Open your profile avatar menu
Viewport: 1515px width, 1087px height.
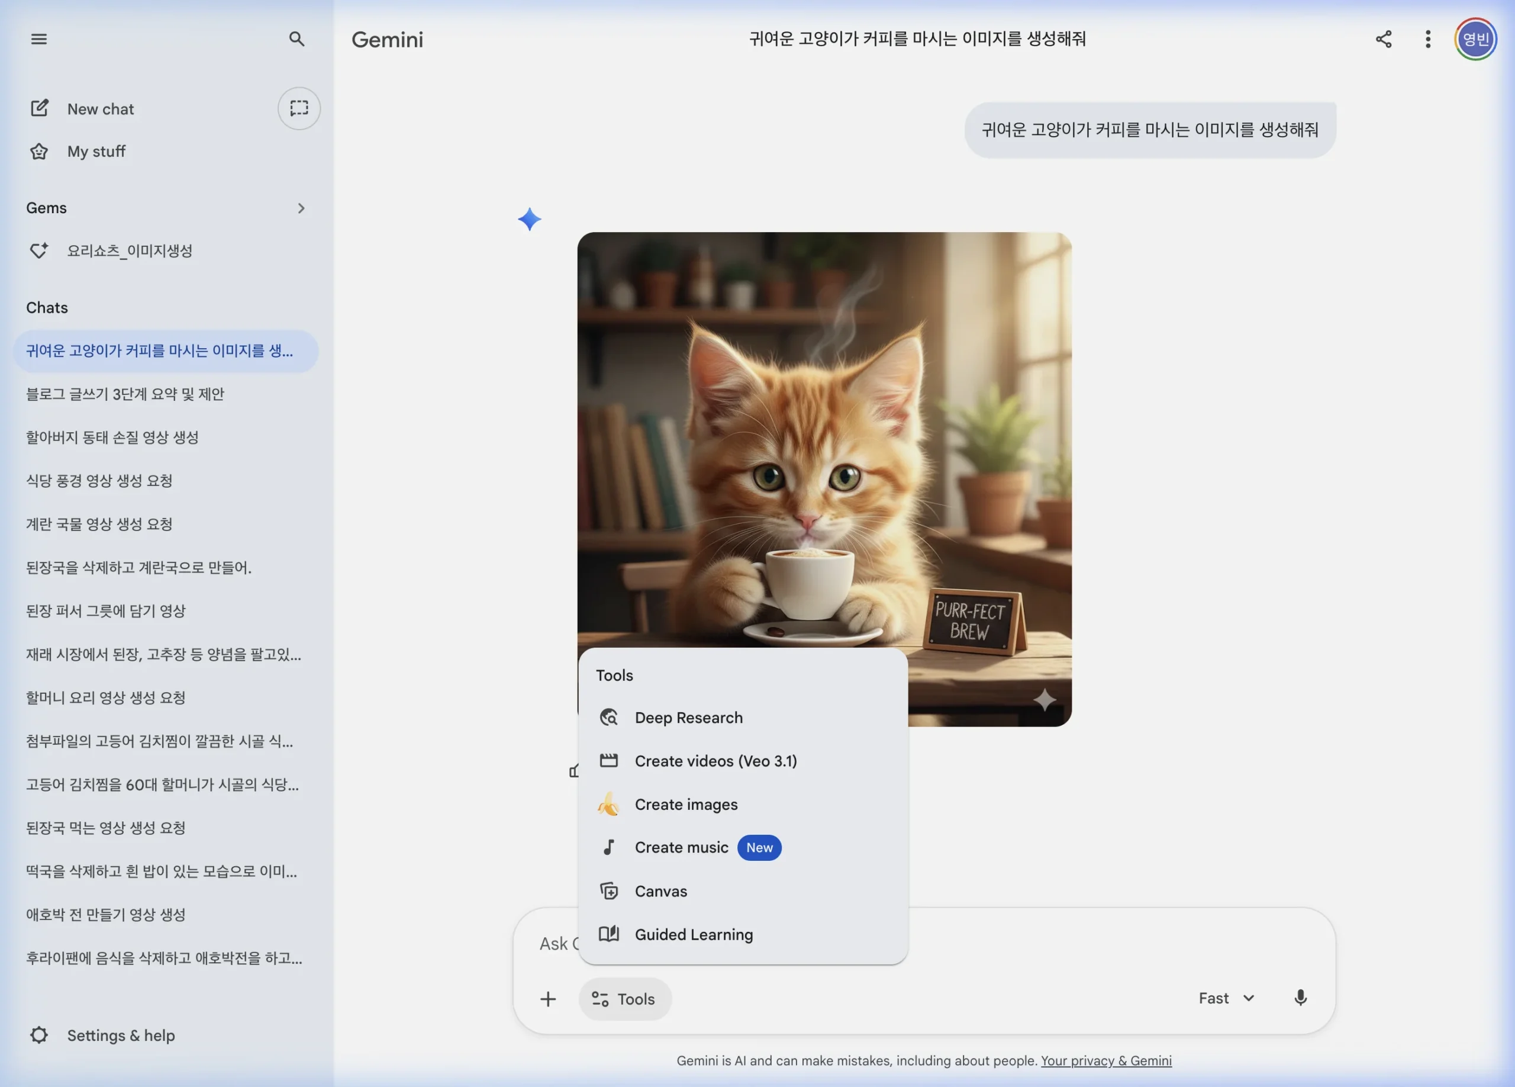[1475, 38]
